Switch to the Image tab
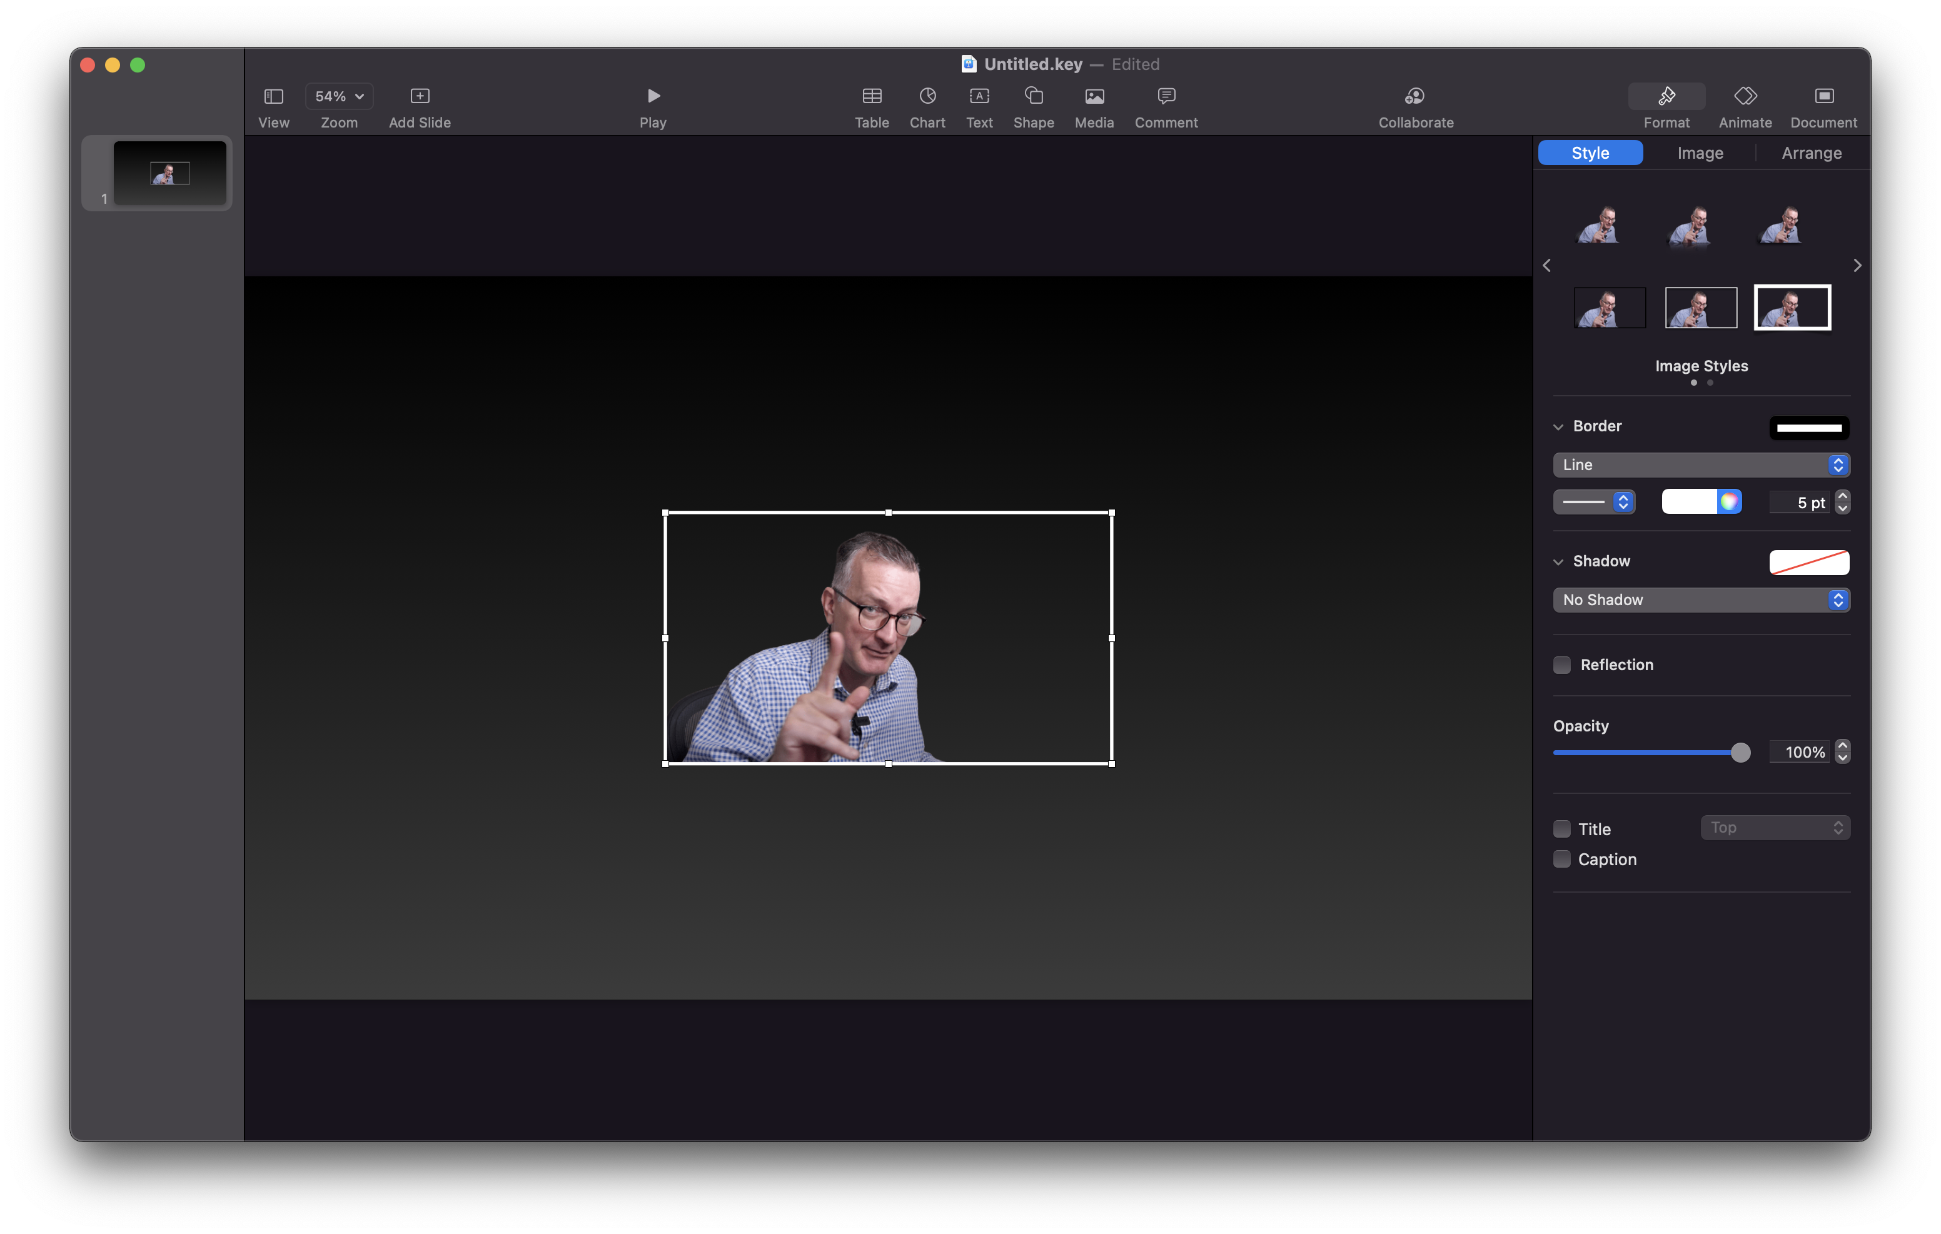The width and height of the screenshot is (1941, 1234). (x=1700, y=153)
